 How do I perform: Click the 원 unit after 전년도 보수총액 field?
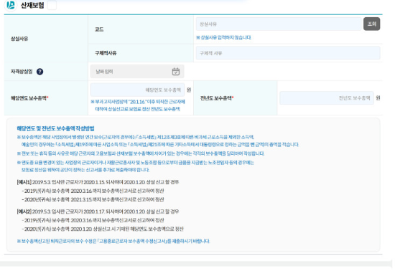(x=378, y=98)
